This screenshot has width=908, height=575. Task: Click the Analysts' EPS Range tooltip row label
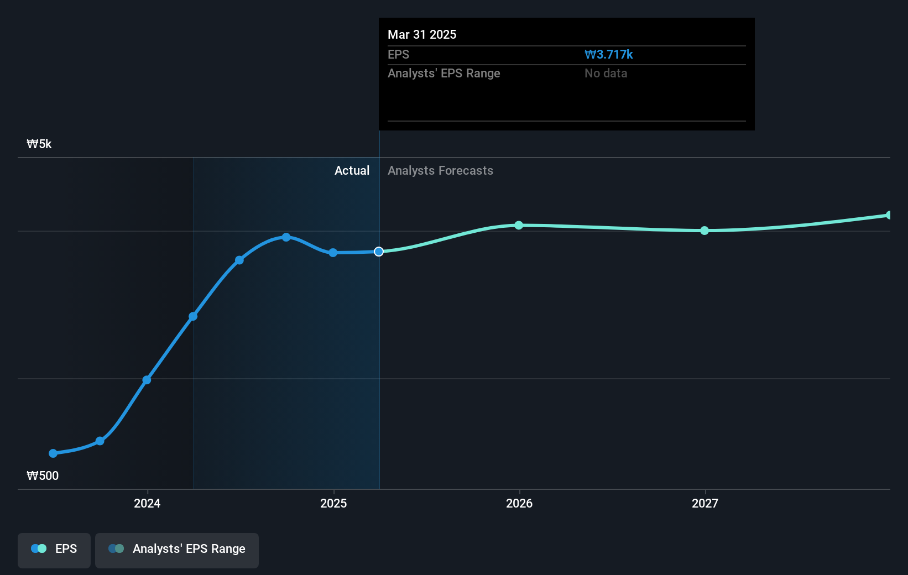point(444,74)
